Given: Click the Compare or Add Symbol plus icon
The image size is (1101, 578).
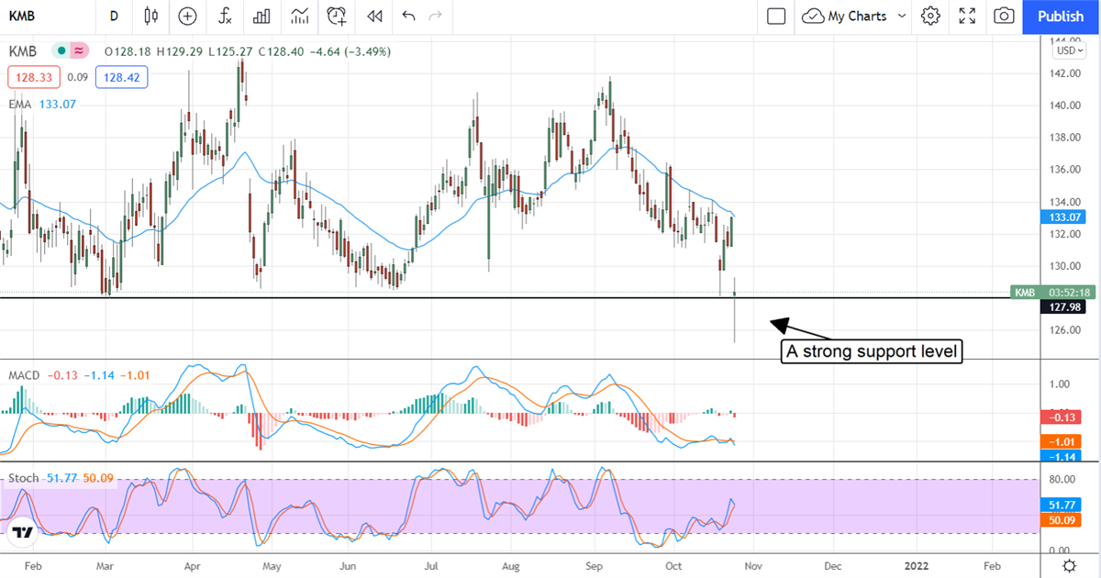Looking at the screenshot, I should click(188, 16).
